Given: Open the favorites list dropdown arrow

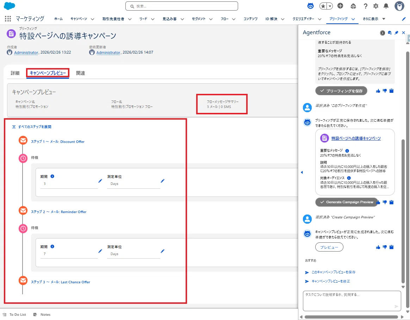Looking at the screenshot, I should click(x=330, y=6).
